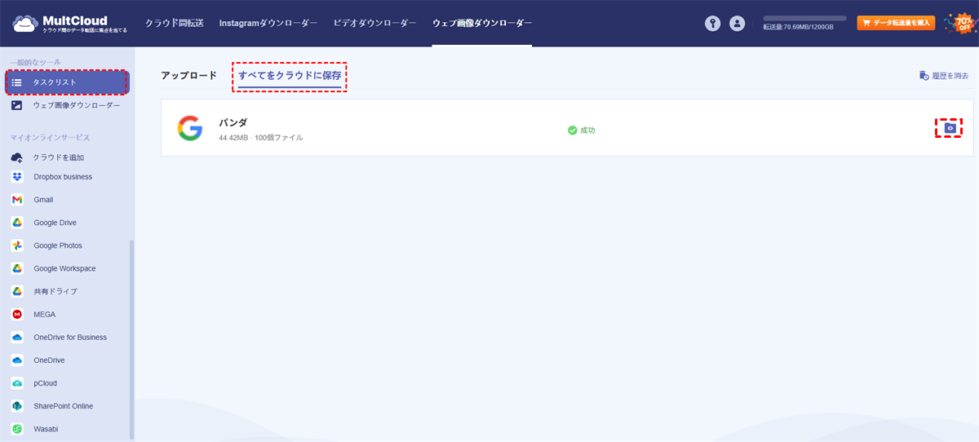Click the タスクリスト list icon
The image size is (979, 442).
point(17,82)
